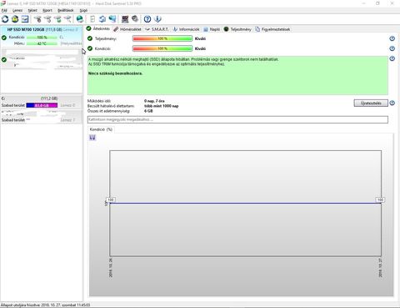This screenshot has height=308, width=400.
Task: Click the save icon above the condition chart
Action: pyautogui.click(x=92, y=138)
